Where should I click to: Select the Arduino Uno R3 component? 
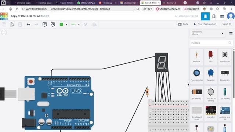225,113
